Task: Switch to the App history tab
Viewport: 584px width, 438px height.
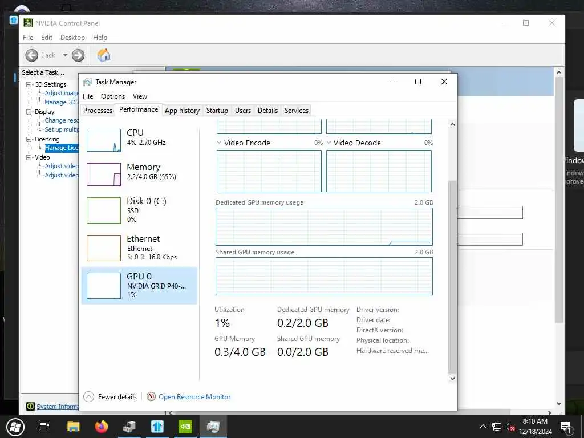Action: [x=182, y=111]
